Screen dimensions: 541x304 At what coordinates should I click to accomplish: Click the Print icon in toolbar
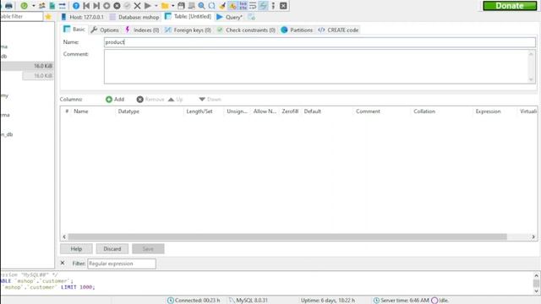pyautogui.click(x=8, y=6)
